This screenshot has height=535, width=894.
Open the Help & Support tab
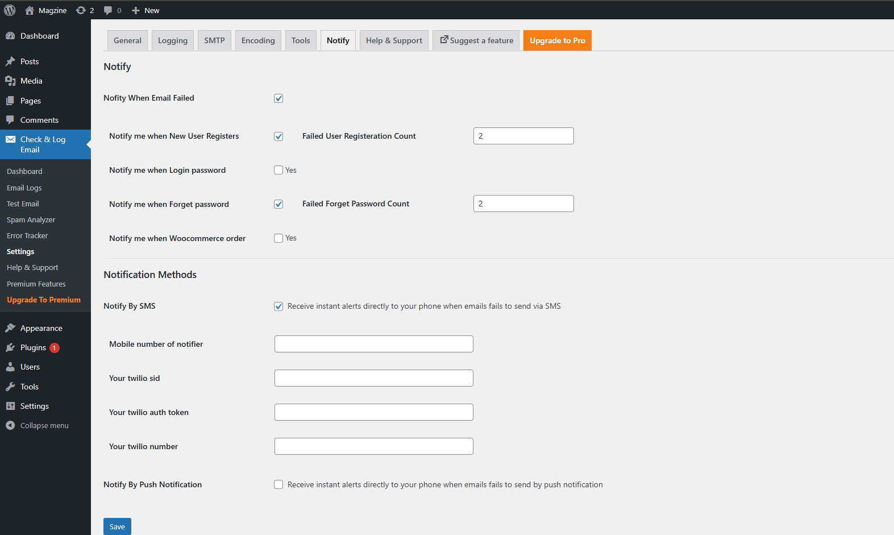click(x=394, y=40)
